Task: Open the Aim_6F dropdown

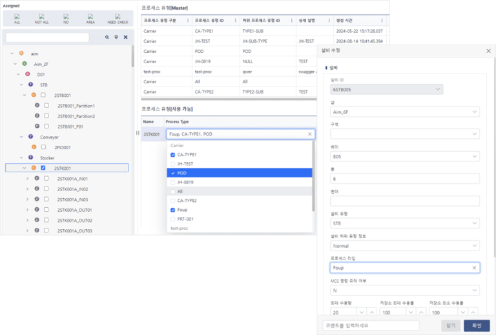Action: click(404, 112)
